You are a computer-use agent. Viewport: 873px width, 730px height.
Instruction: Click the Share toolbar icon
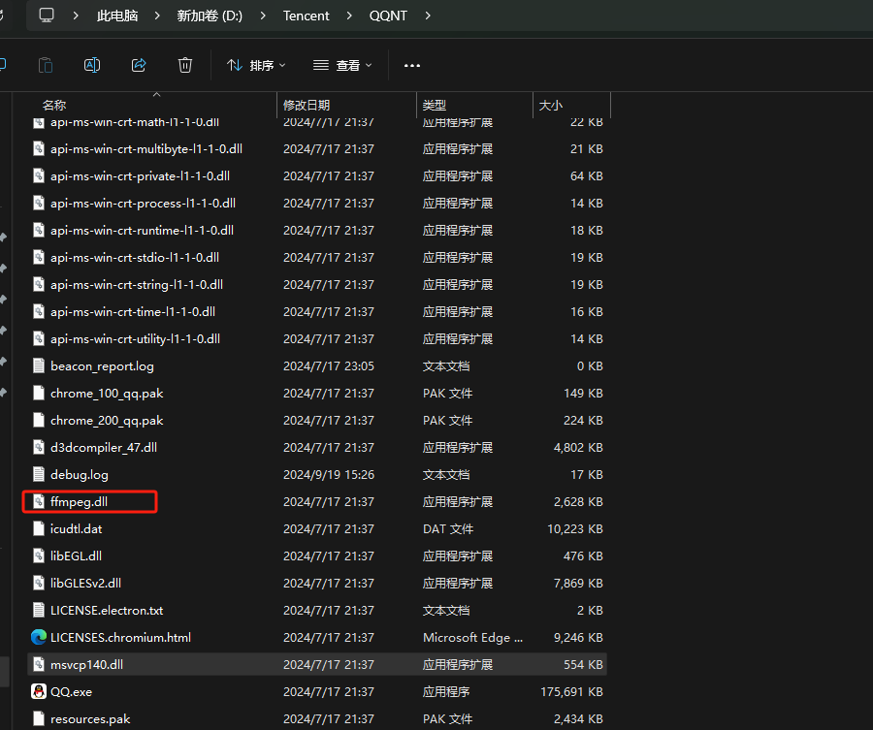point(139,65)
